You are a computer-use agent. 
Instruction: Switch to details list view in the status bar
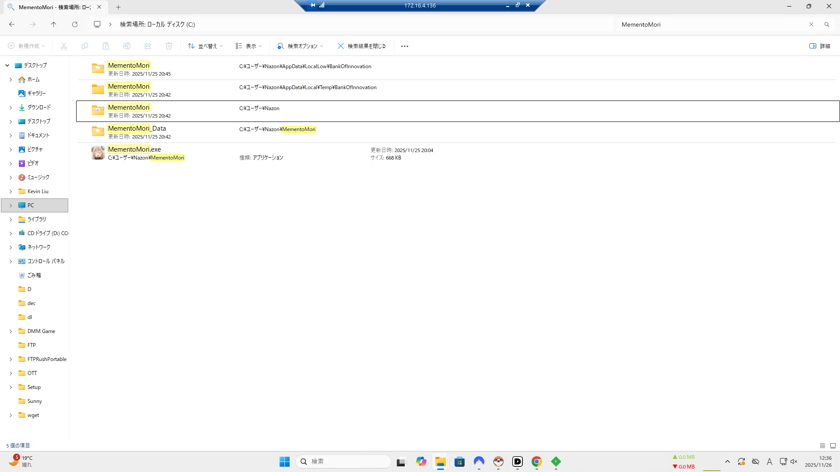822,446
